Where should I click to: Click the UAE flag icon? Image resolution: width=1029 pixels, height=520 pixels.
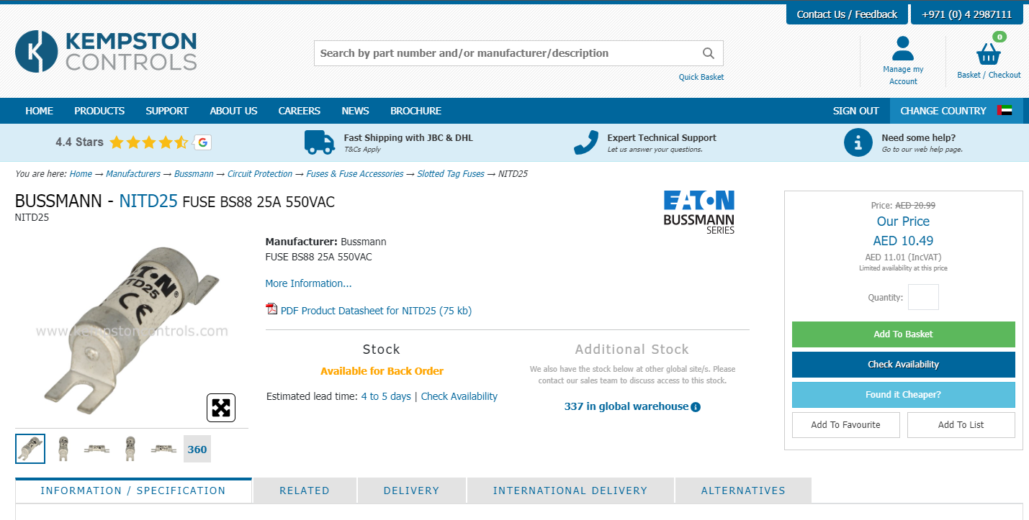[1005, 111]
